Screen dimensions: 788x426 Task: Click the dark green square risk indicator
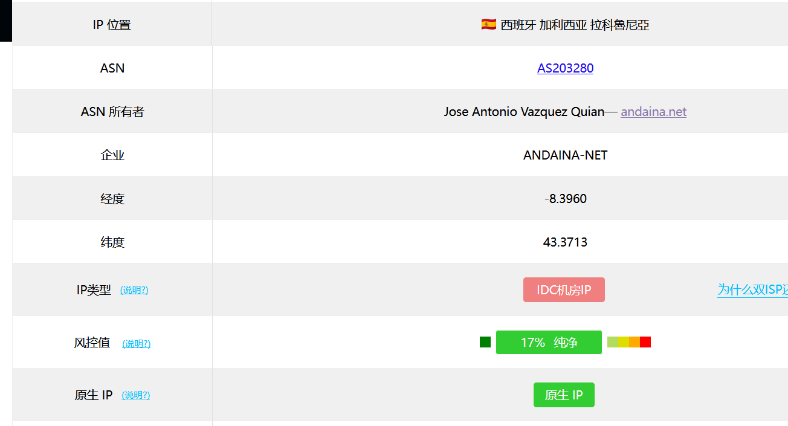(485, 342)
